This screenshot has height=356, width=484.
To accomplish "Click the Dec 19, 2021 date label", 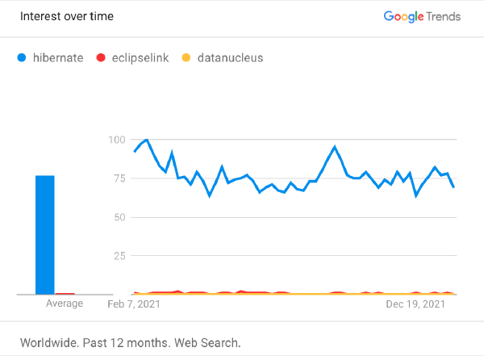I will [416, 304].
